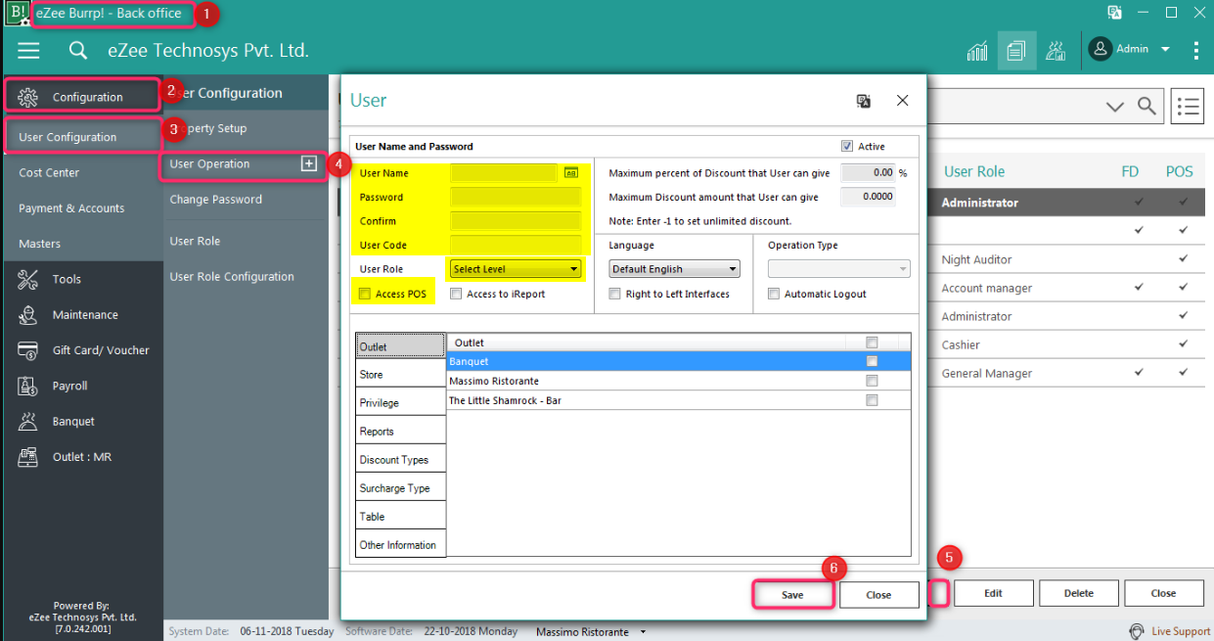Enable Access to iReport checkbox
1214x641 pixels.
(x=456, y=294)
